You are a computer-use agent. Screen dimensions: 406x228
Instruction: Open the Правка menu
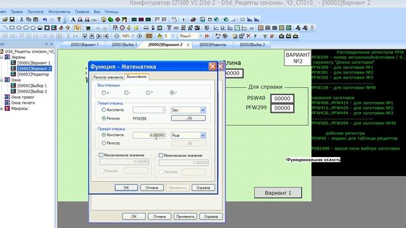[16, 11]
